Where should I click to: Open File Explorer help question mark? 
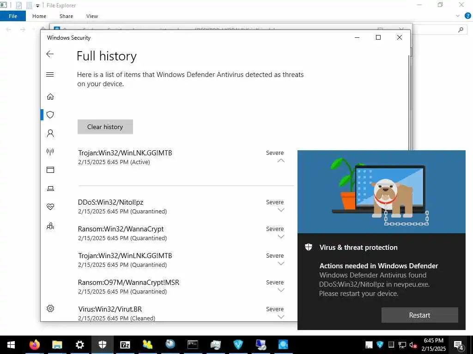pos(467,16)
